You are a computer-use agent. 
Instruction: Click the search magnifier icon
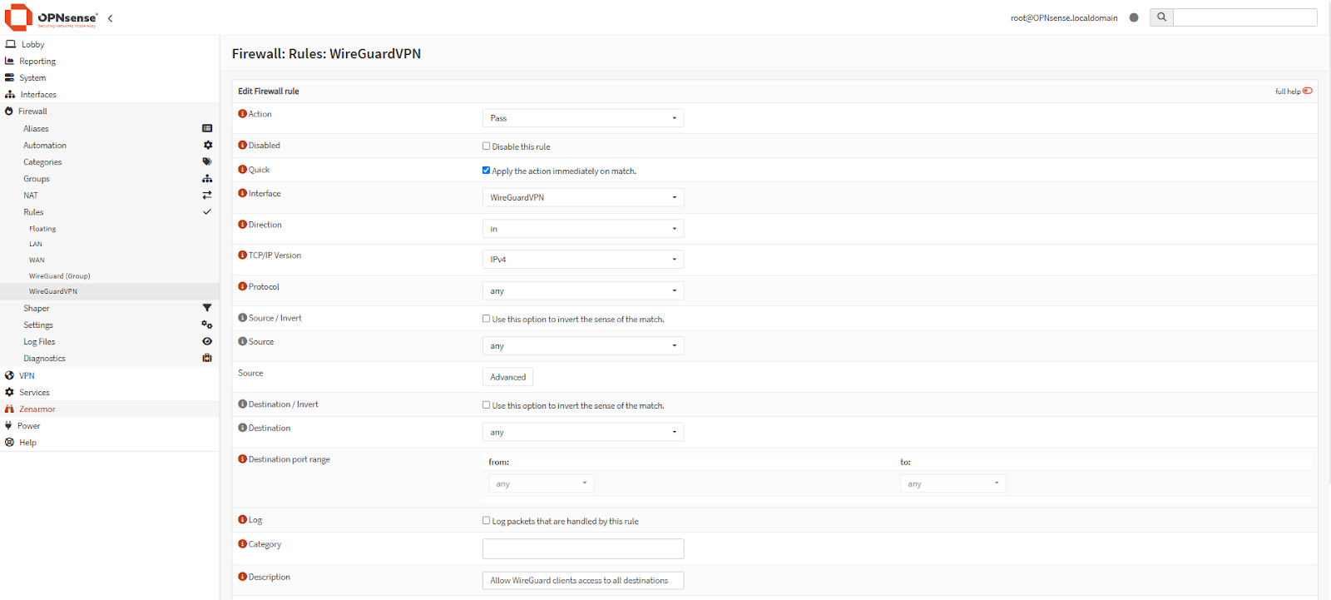tap(1161, 17)
